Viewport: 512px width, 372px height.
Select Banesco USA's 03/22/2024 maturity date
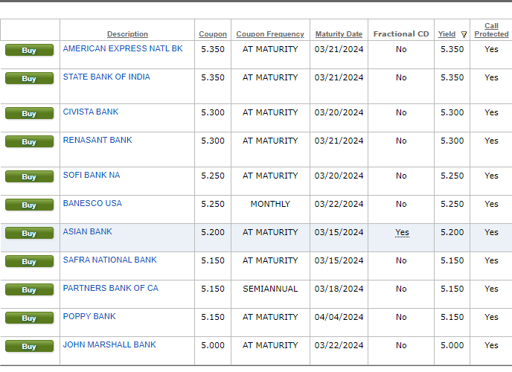point(339,205)
